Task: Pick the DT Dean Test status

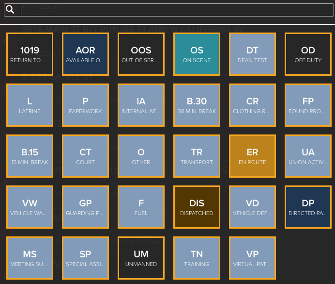Action: click(252, 54)
